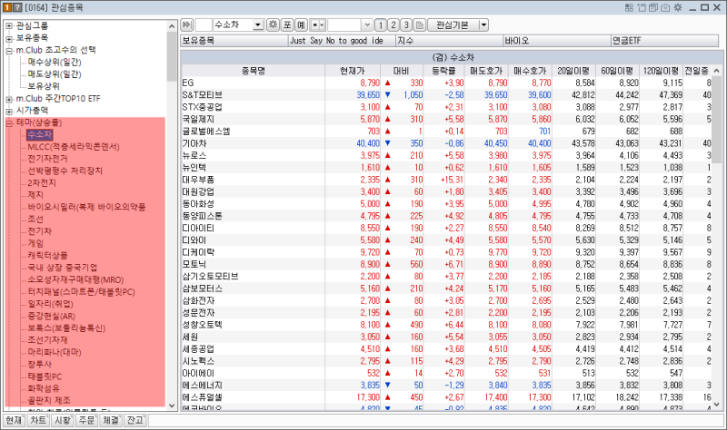
Task: Open the empty combo box dropdown
Action: (x=367, y=25)
